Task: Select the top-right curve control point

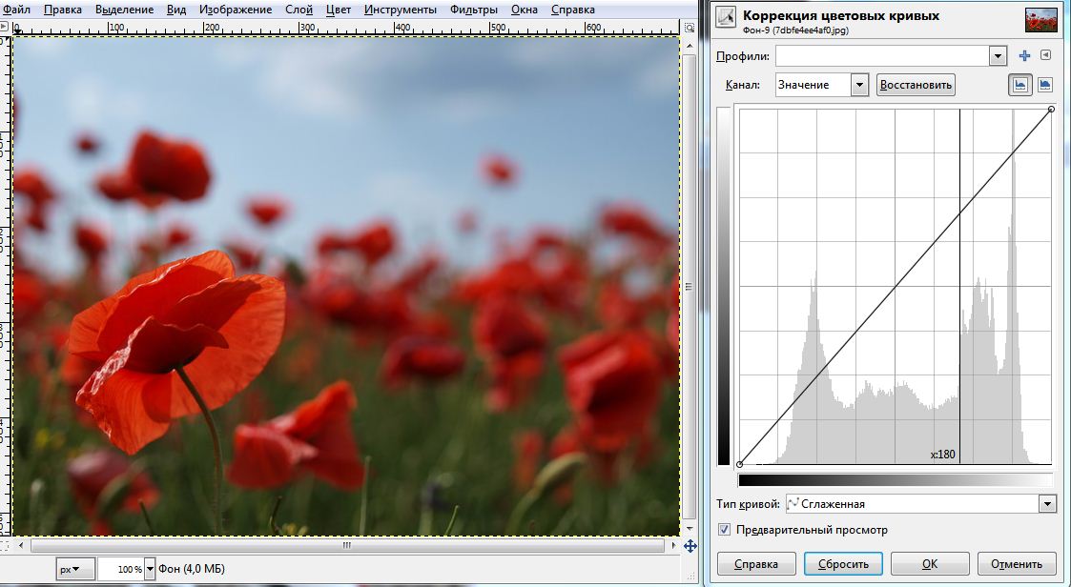Action: point(1051,110)
